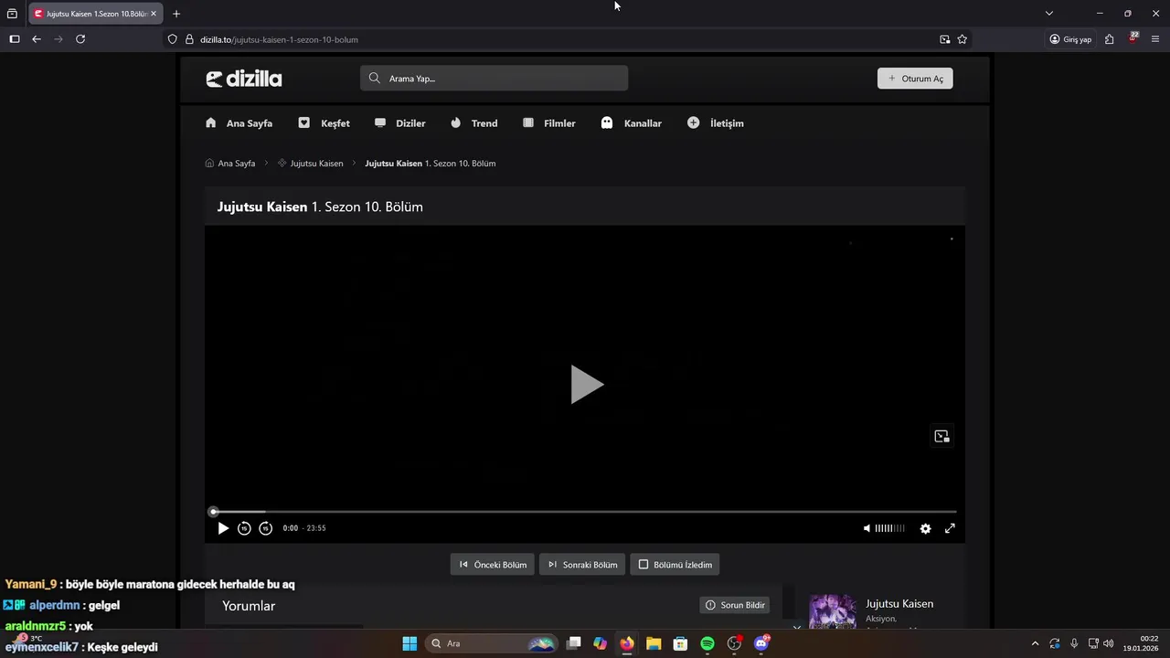Open the Jujutsu Kaisen poster thumbnail
This screenshot has width=1170, height=658.
click(x=833, y=611)
